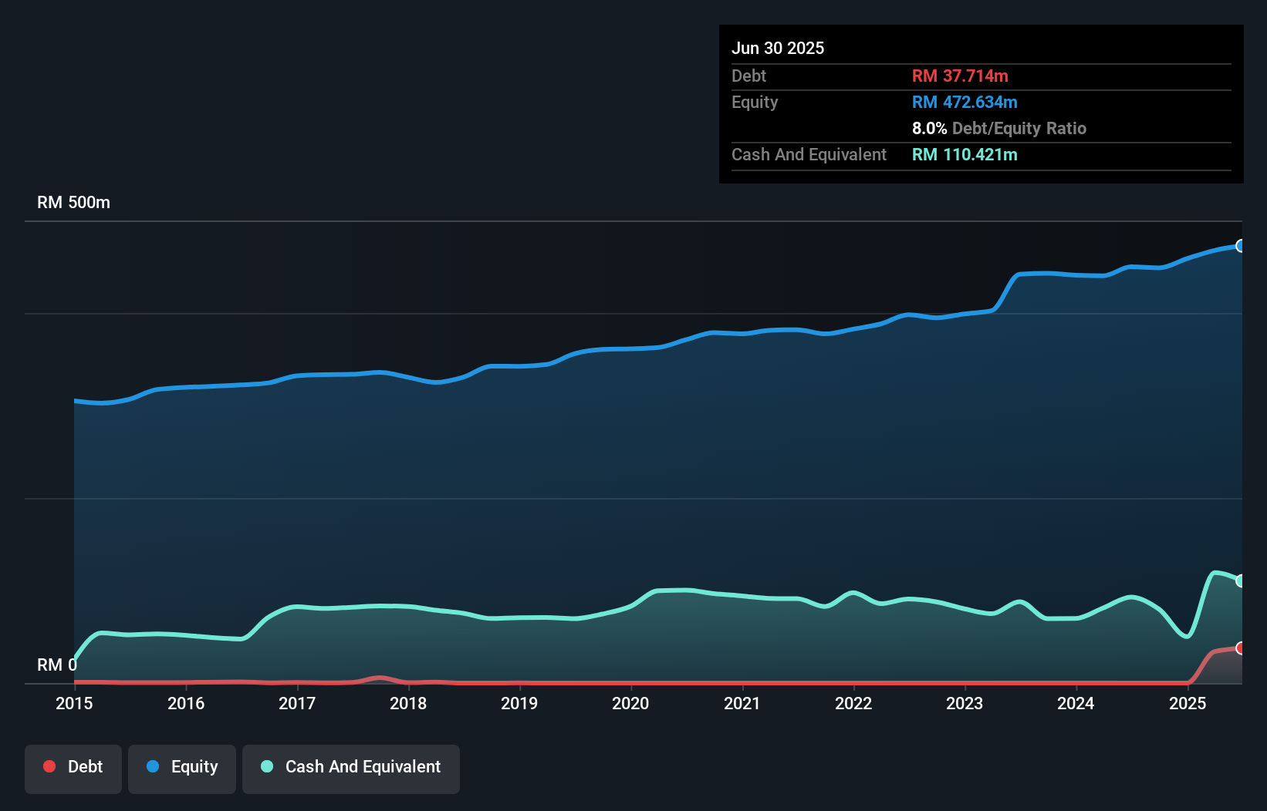Click the 8.0% Debt/Equity Ratio text
Image resolution: width=1267 pixels, height=811 pixels.
(x=999, y=128)
